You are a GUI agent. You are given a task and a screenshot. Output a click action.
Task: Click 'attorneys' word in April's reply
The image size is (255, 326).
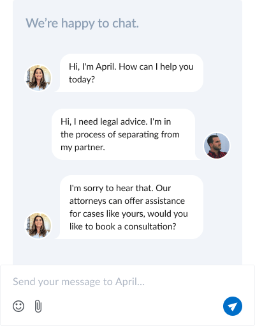[x=88, y=201]
